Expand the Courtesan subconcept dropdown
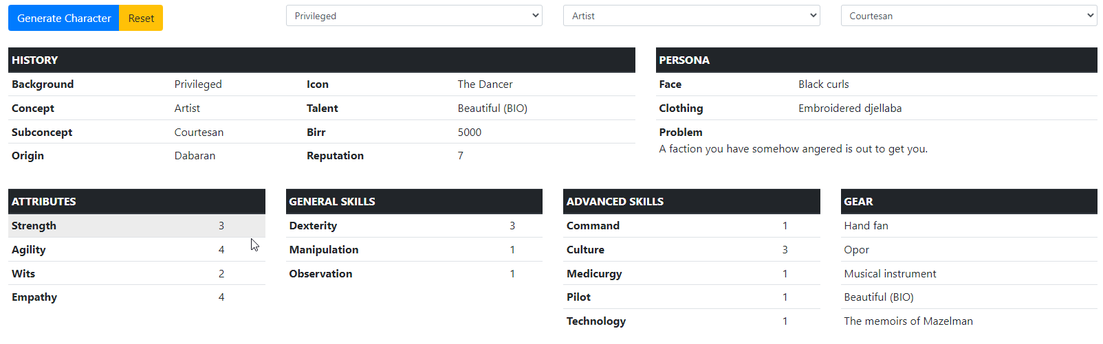Screen dimensions: 1103x344 click(x=968, y=16)
